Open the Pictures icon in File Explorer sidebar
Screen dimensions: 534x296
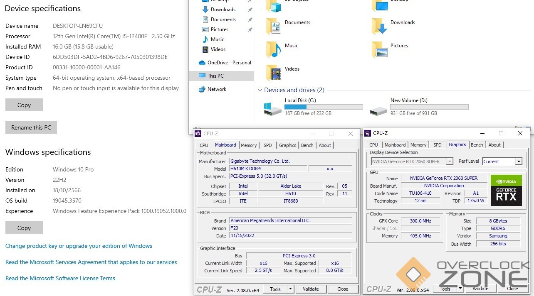[205, 29]
